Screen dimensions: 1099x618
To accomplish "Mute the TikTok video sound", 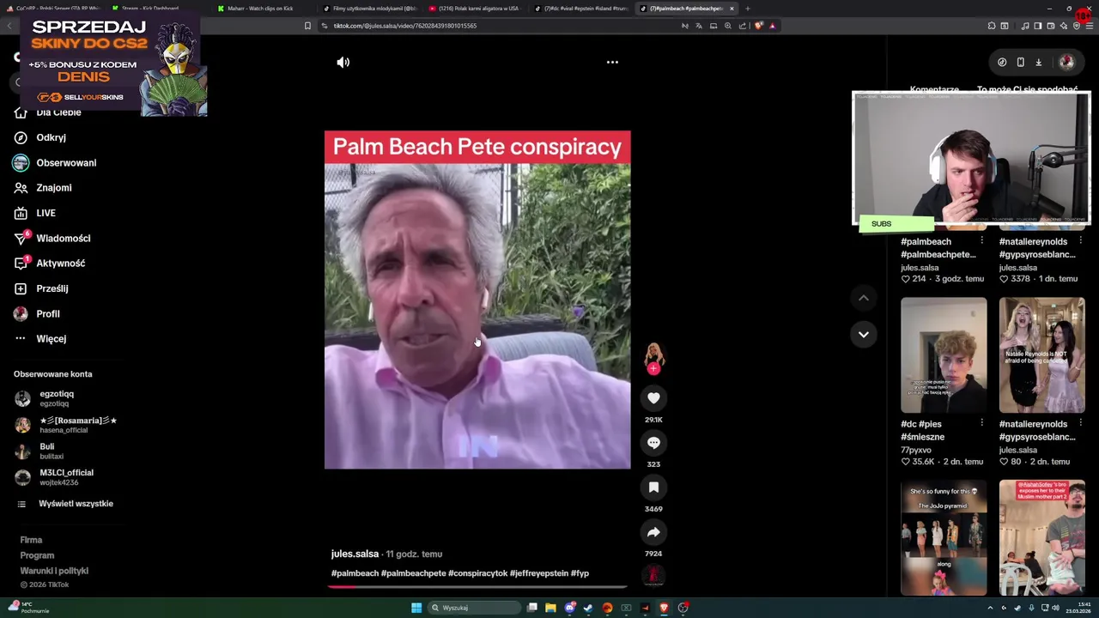I will pyautogui.click(x=343, y=62).
